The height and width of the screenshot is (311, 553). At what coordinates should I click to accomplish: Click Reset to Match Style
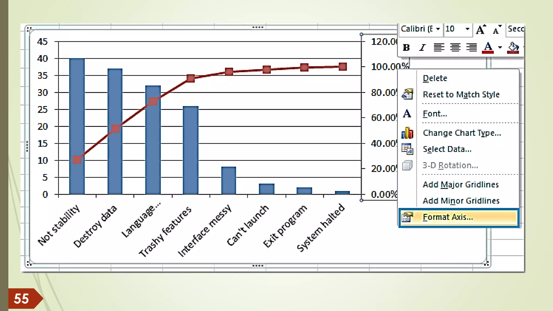tap(461, 95)
